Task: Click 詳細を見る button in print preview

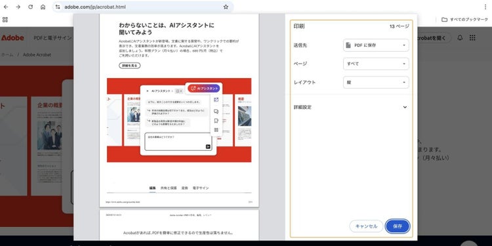Action: (130, 66)
